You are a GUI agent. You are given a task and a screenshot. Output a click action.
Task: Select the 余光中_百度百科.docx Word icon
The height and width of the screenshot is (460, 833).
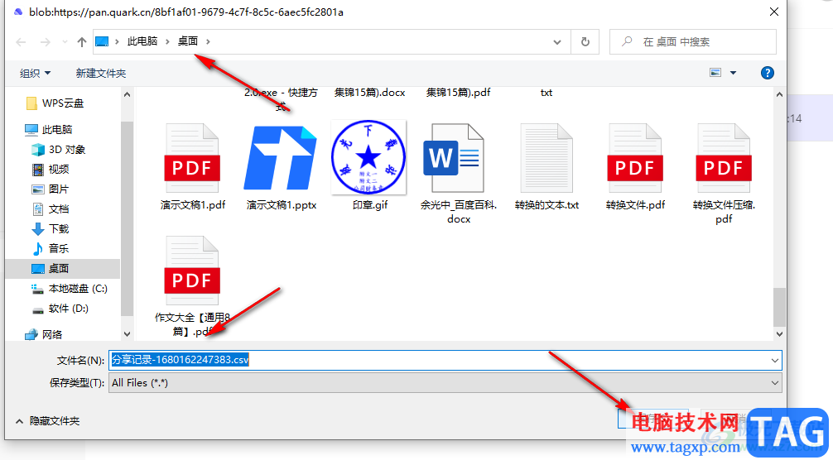[x=454, y=158]
